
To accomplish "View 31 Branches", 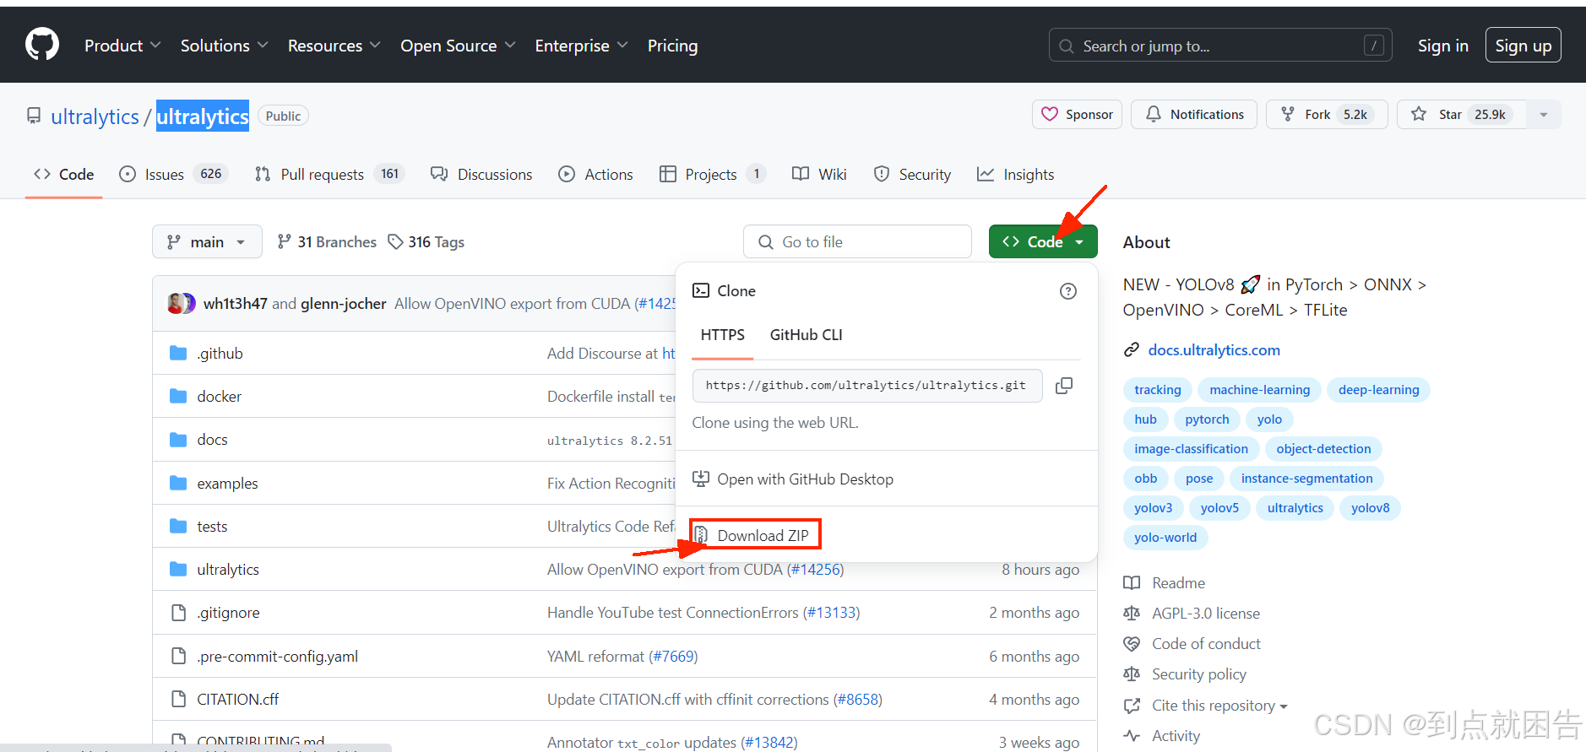I will pos(327,242).
